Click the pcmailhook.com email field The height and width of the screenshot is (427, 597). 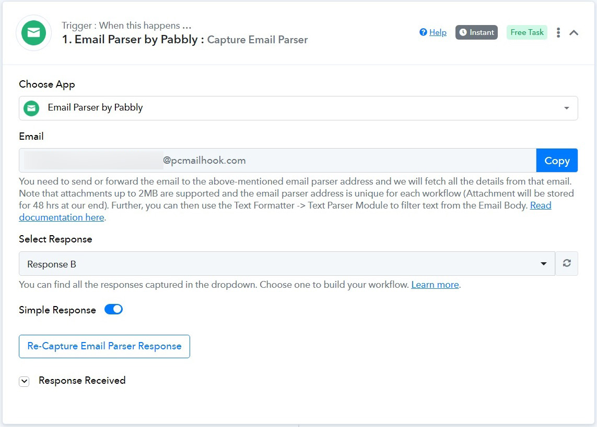click(277, 160)
